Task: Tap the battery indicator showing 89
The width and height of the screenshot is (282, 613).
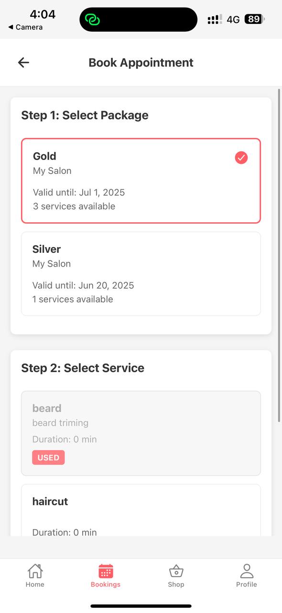Action: tap(254, 19)
